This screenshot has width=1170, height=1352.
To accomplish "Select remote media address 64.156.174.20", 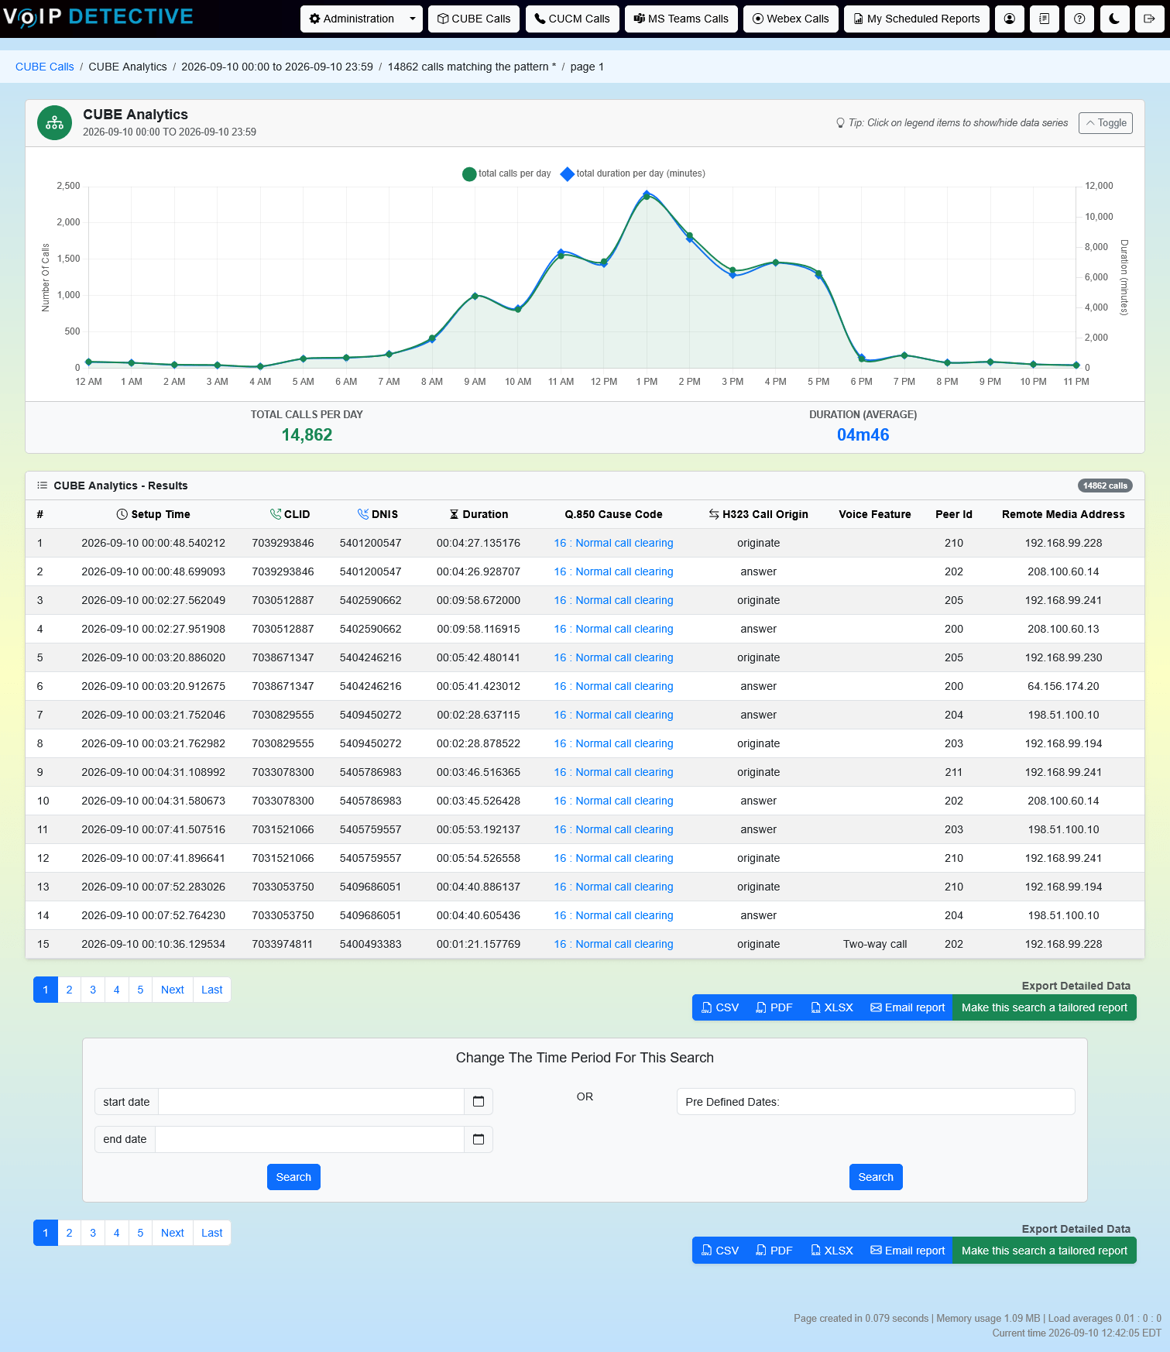I will [x=1063, y=686].
